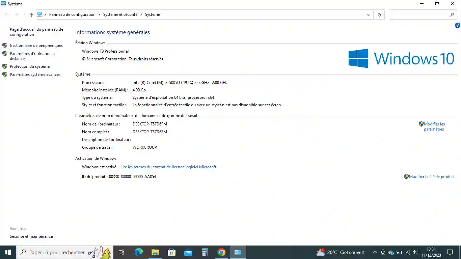Open Paramètres d'utilisation à distance
461x259 pixels.
[x=32, y=56]
